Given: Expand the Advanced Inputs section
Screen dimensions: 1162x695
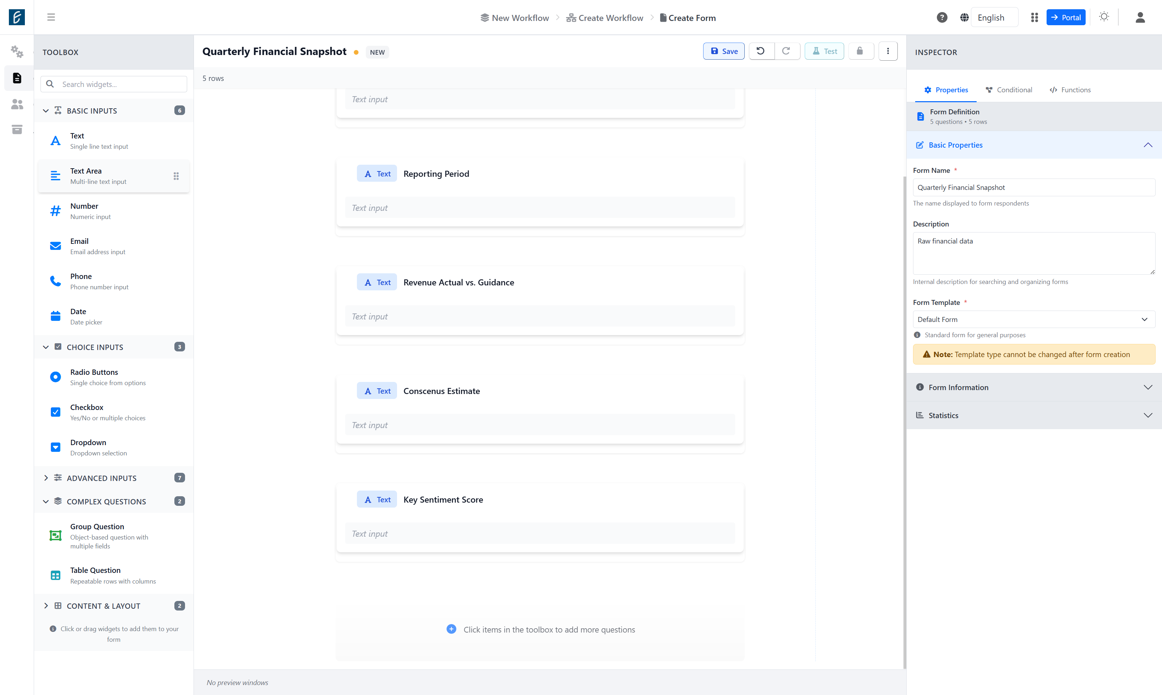Looking at the screenshot, I should 114,478.
